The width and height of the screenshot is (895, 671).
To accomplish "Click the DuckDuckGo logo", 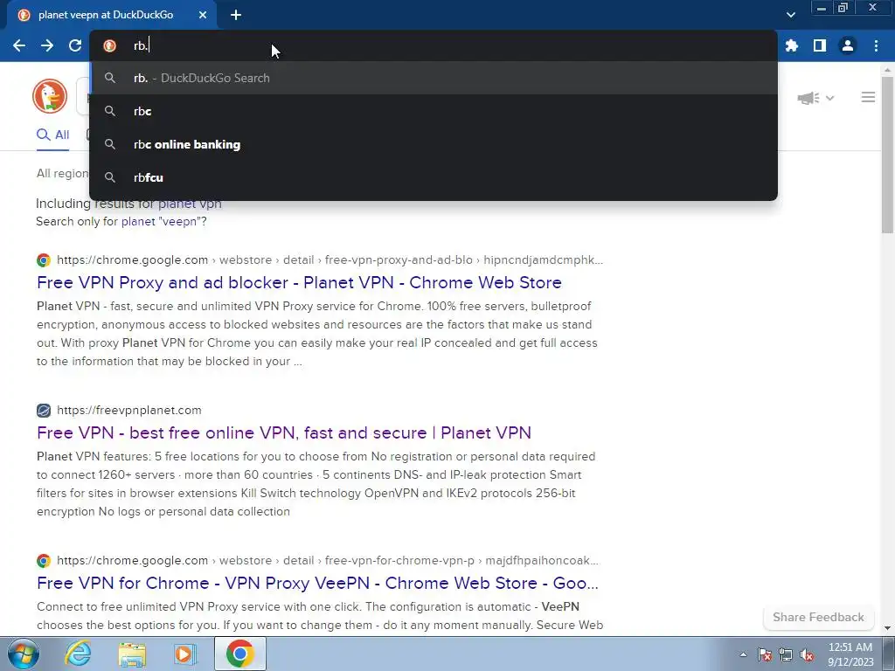I will point(50,96).
